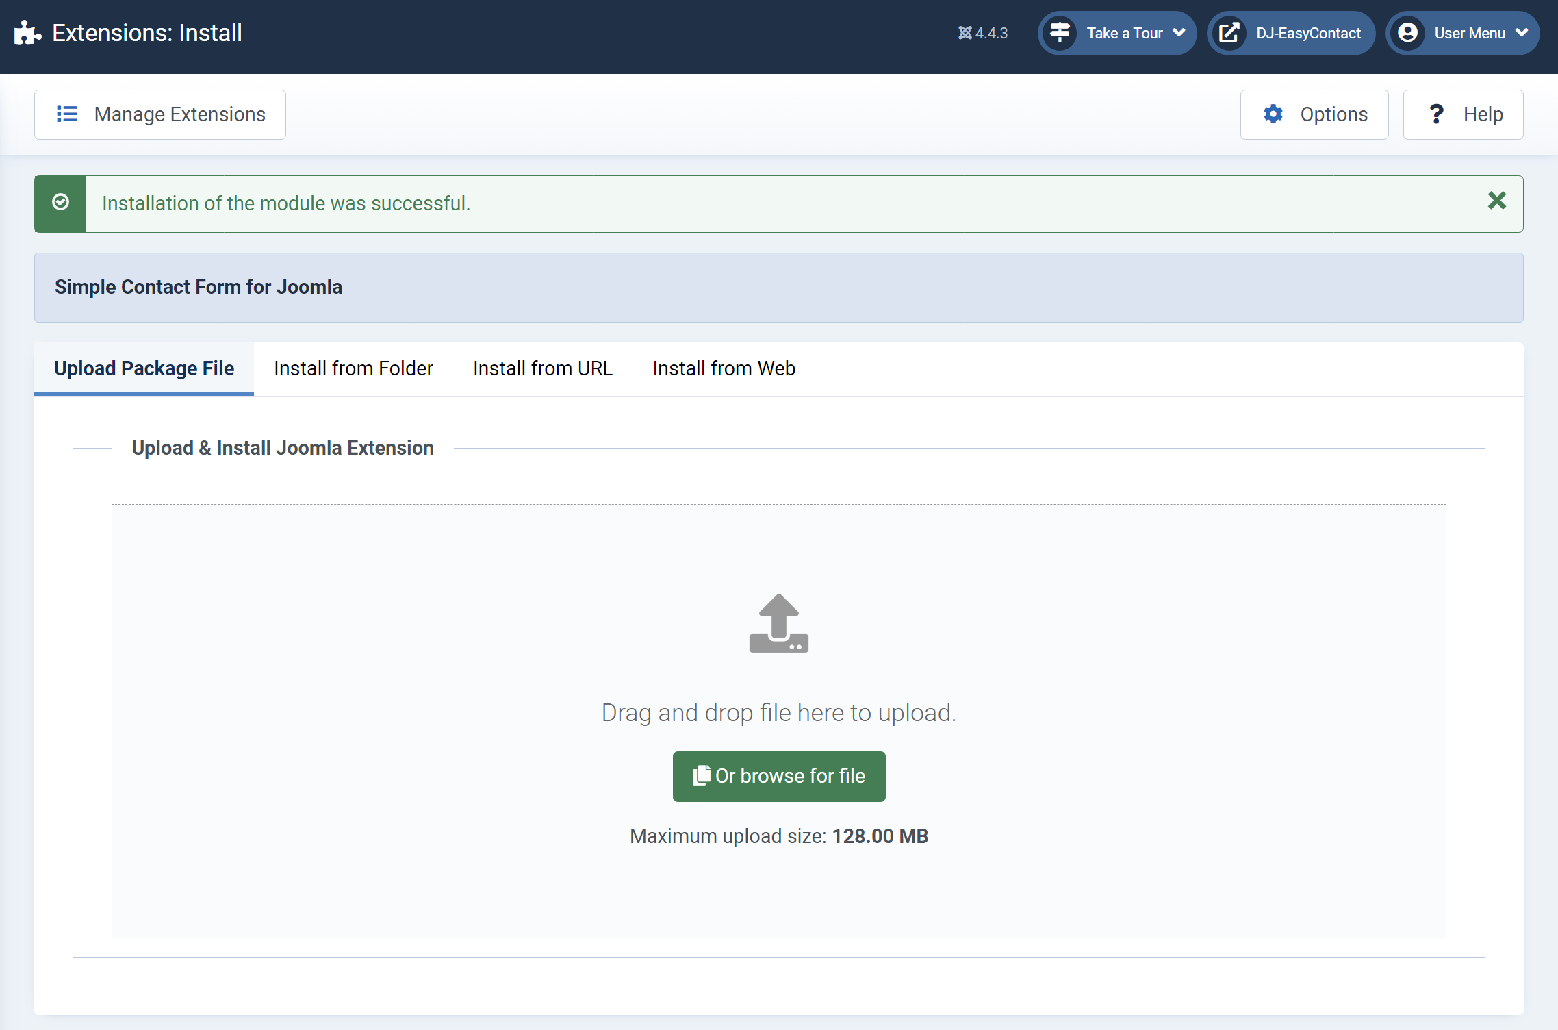Screen dimensions: 1558x1030
Task: Click the 'Maximum upload size: 128.00 MB' text
Action: [779, 836]
